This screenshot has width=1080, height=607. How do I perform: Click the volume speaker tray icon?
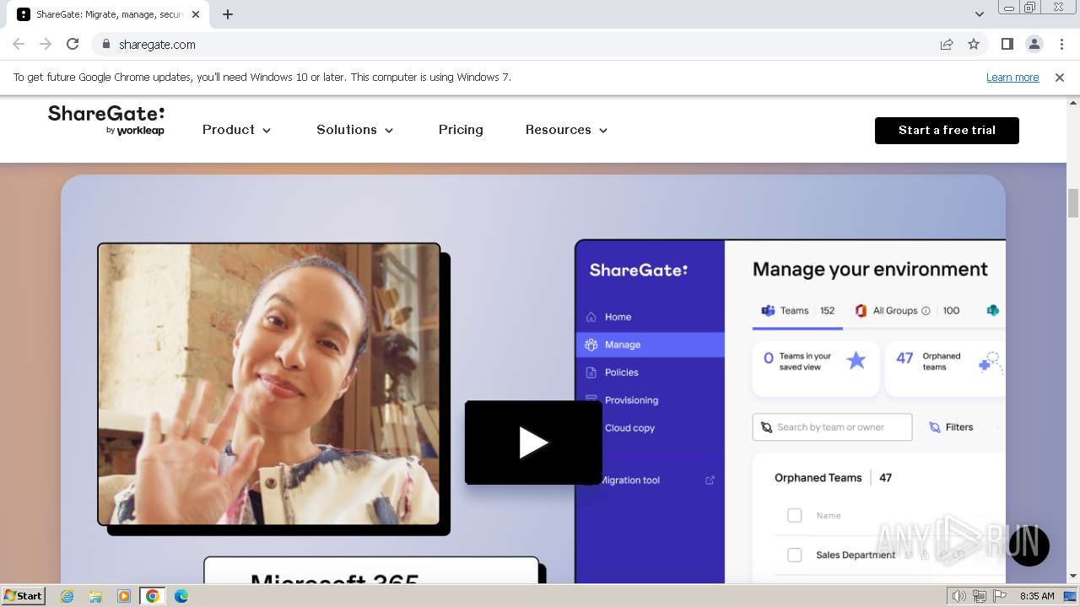pos(959,596)
